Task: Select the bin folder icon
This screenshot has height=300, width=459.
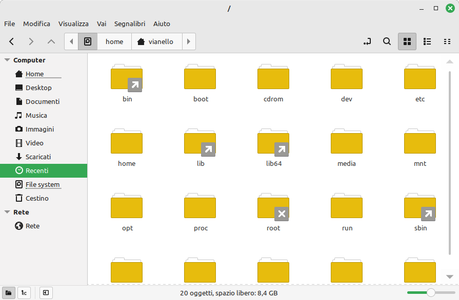Action: (127, 77)
